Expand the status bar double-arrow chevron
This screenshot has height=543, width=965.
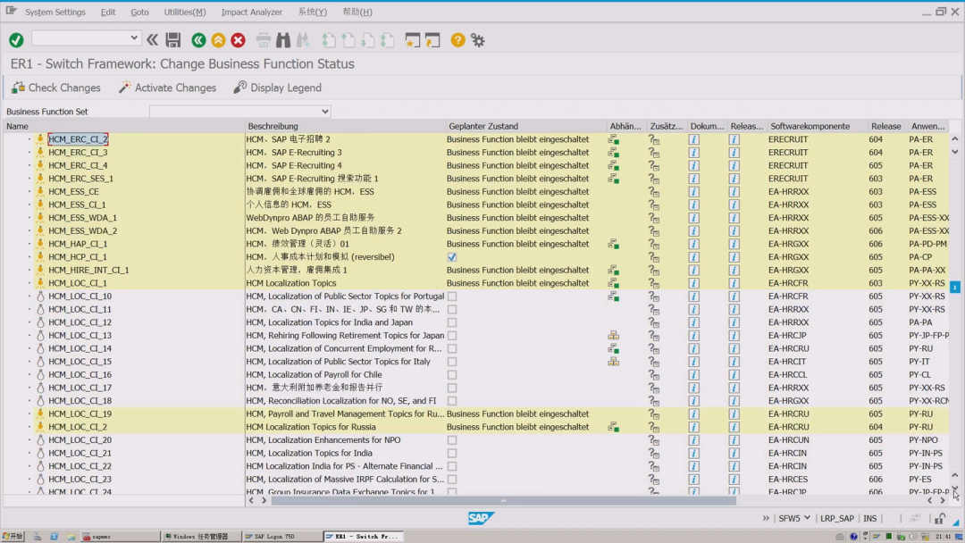(766, 518)
